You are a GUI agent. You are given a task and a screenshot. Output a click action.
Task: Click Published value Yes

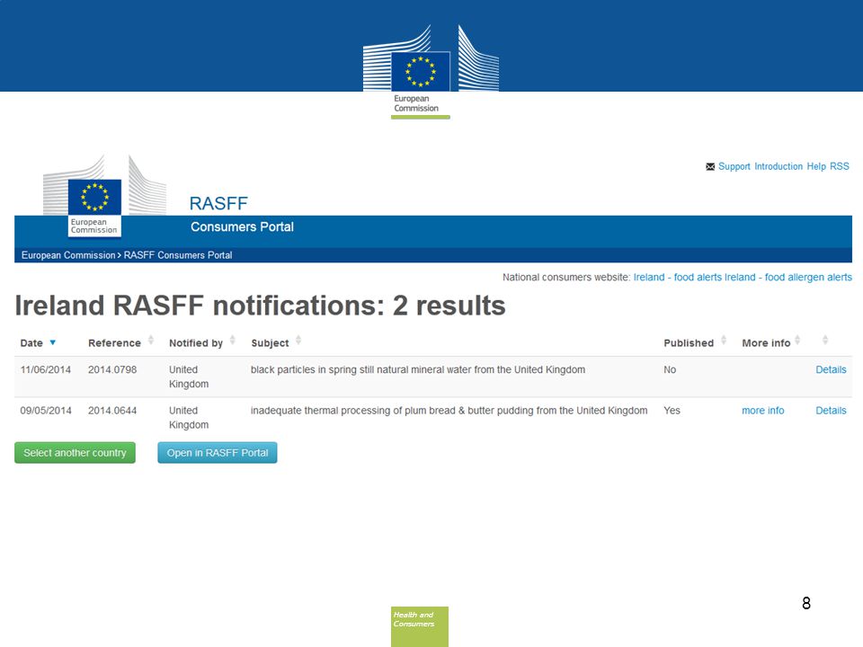pos(672,411)
